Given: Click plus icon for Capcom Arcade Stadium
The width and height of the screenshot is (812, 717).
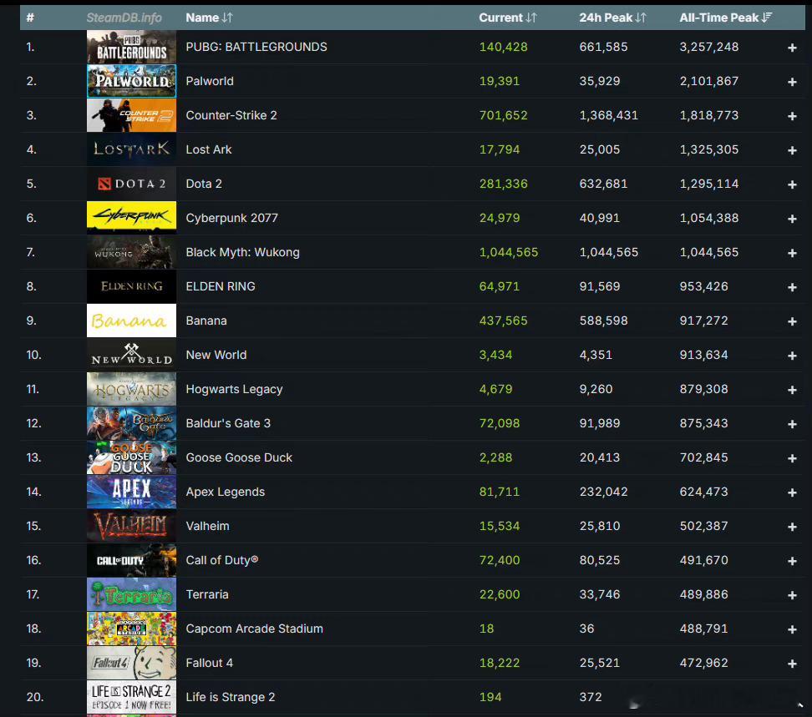Looking at the screenshot, I should 792,629.
